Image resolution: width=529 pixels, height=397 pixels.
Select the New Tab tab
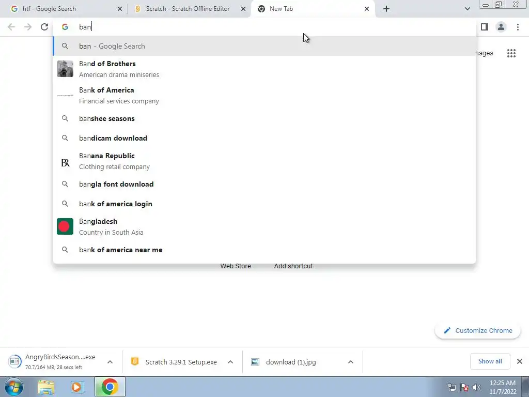point(313,9)
